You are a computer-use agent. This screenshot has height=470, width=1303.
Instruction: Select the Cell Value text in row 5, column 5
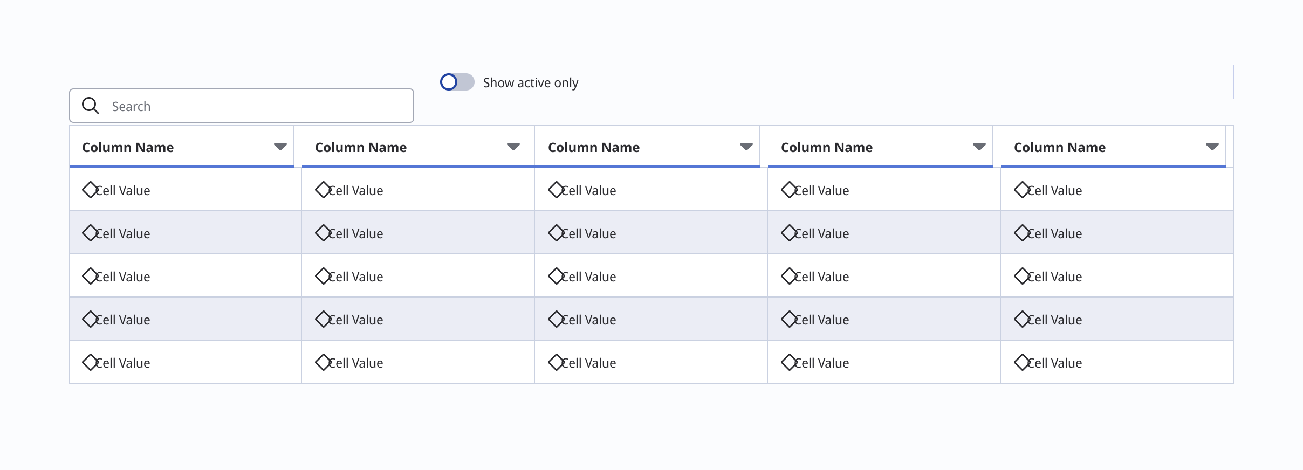click(1055, 363)
